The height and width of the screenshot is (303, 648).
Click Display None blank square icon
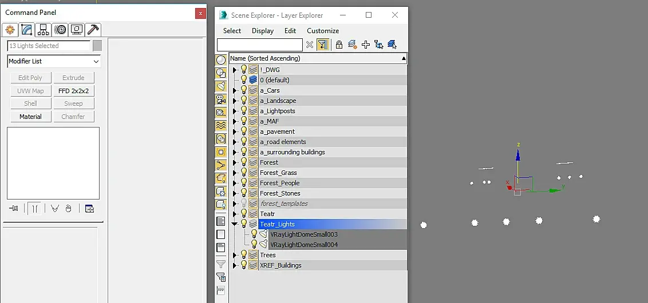[x=221, y=234]
